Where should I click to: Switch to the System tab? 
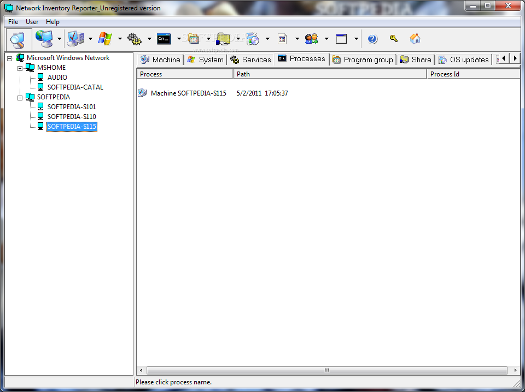(x=206, y=60)
